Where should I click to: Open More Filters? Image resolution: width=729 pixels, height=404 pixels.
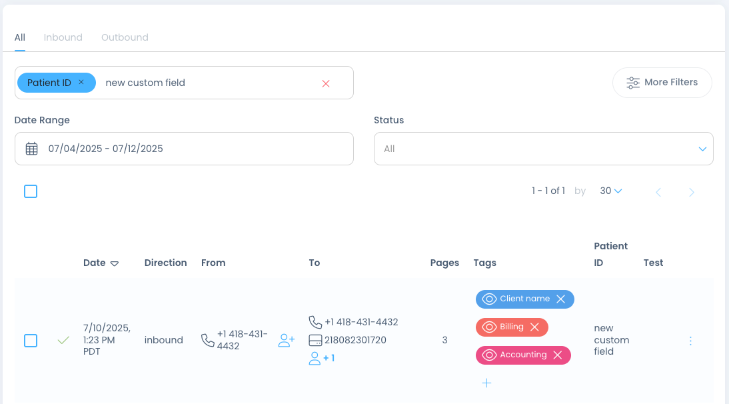[662, 83]
